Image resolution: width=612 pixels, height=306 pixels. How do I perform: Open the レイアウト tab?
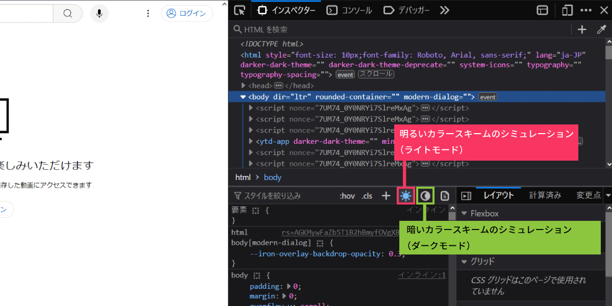point(499,195)
